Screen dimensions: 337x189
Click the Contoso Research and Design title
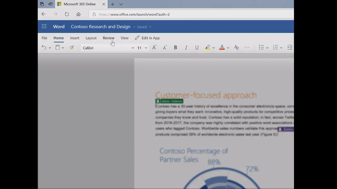click(101, 26)
